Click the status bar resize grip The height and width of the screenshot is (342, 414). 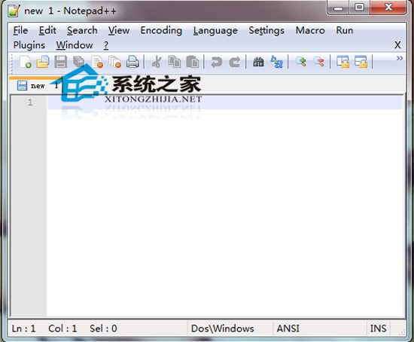(x=402, y=332)
